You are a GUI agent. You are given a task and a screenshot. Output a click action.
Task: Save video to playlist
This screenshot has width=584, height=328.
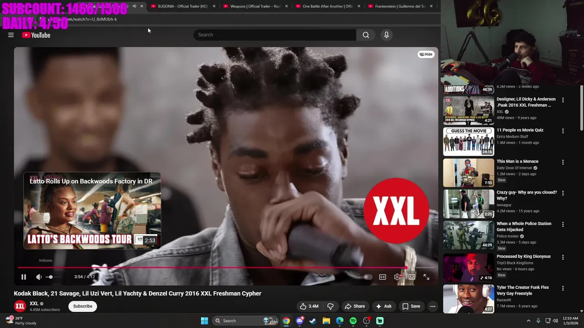coord(411,306)
